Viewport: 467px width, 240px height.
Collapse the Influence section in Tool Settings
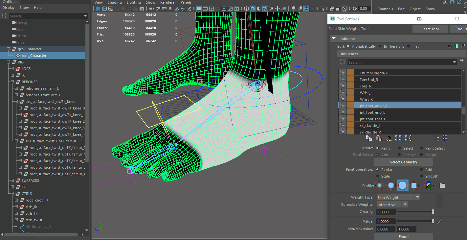(334, 38)
